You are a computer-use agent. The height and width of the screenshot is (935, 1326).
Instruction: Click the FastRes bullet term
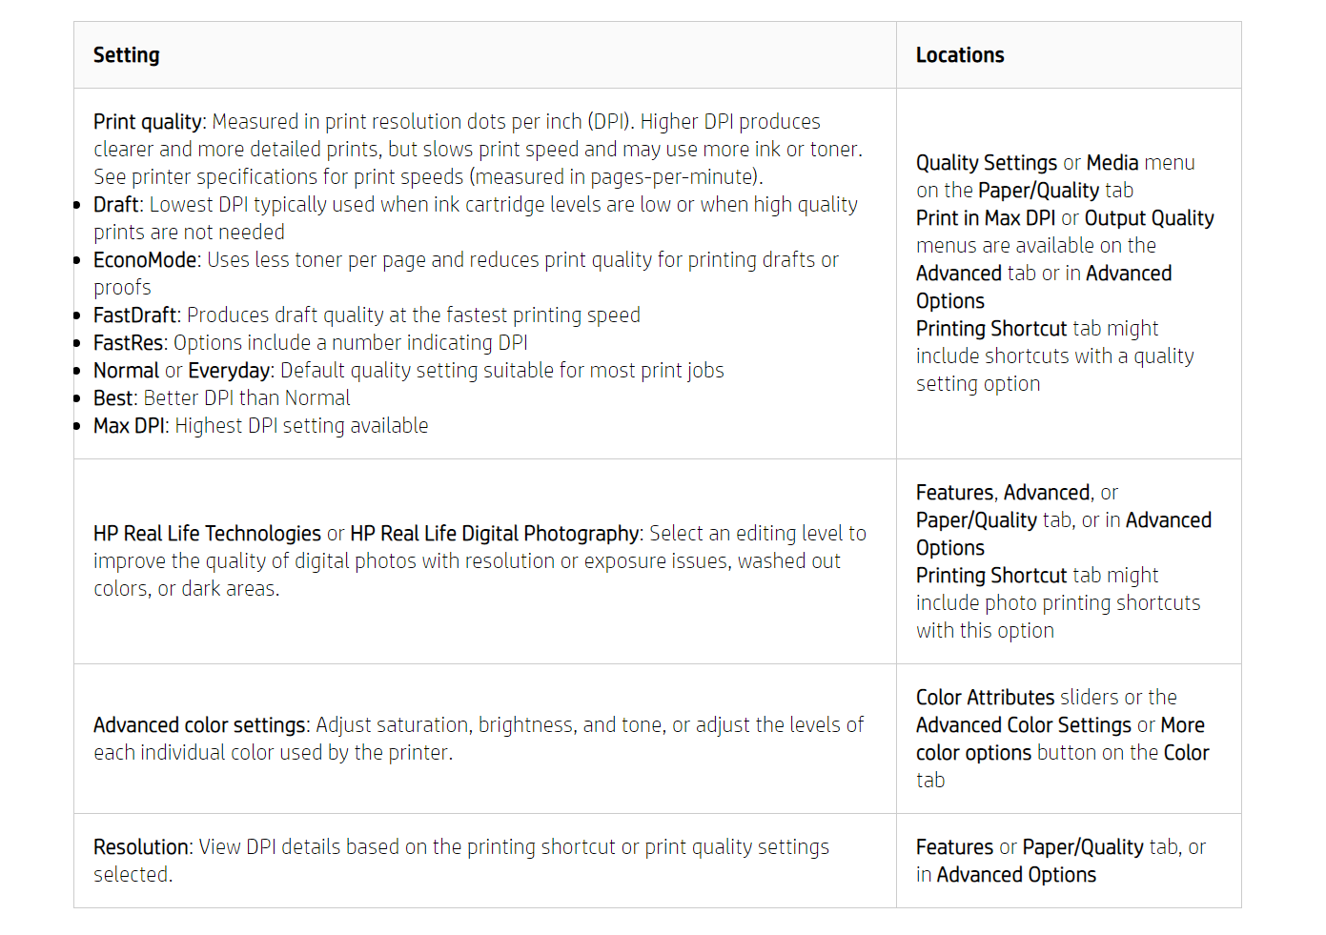pos(130,343)
